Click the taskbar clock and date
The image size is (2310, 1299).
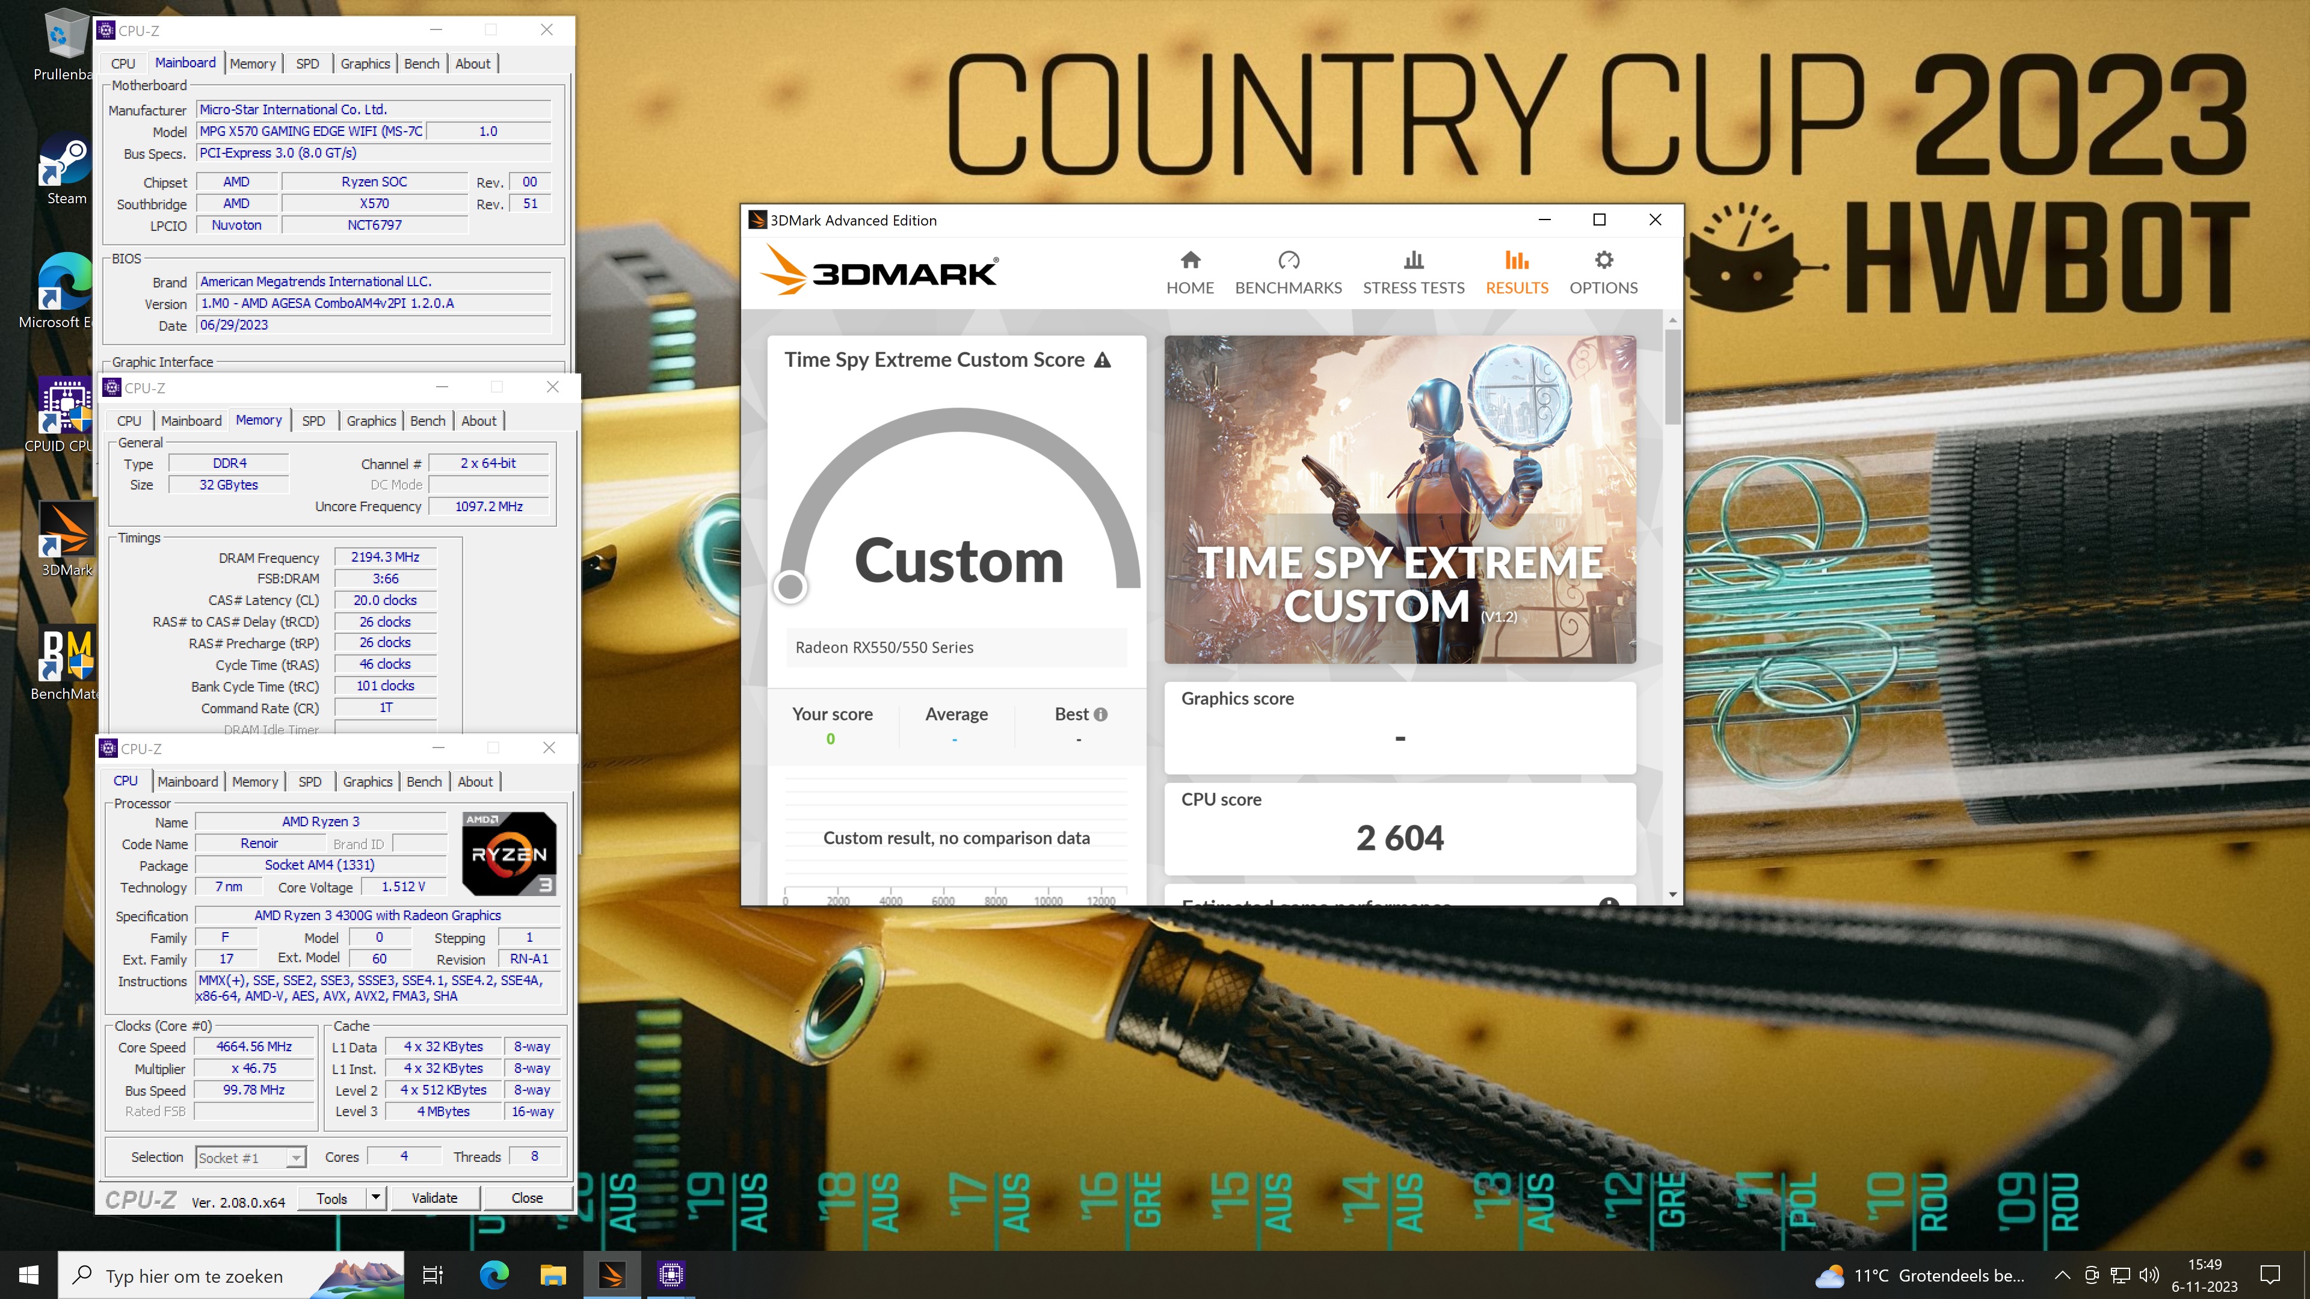(2204, 1275)
